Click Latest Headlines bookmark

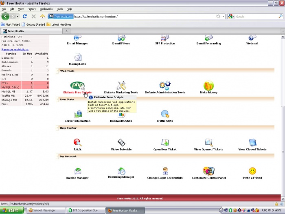pyautogui.click(x=59, y=24)
